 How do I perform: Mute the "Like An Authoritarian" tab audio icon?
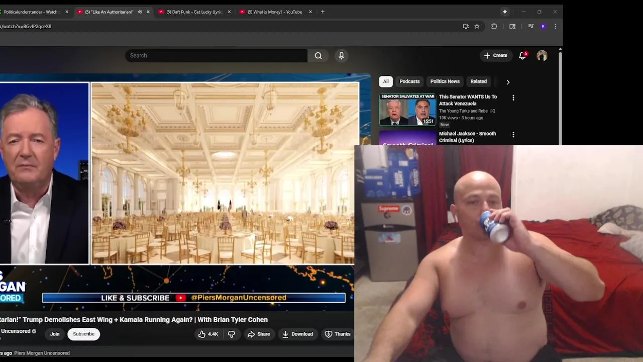coord(140,12)
